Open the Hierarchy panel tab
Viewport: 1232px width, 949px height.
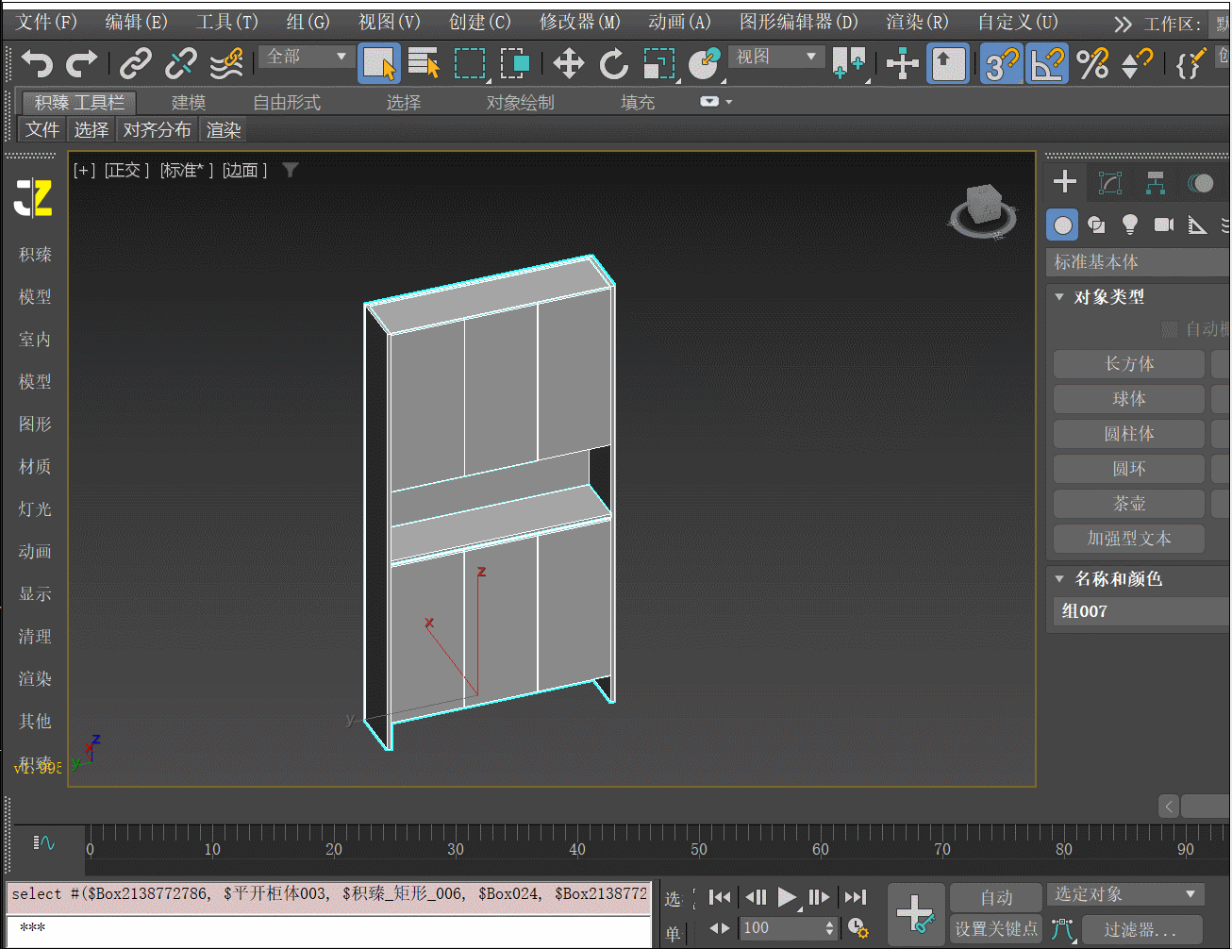click(x=1156, y=182)
